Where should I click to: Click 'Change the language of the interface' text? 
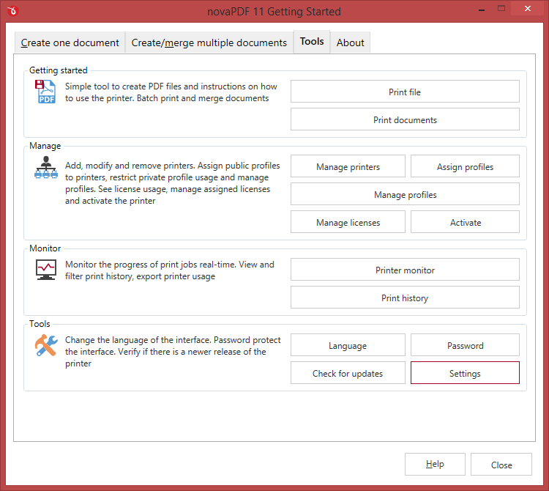(173, 352)
